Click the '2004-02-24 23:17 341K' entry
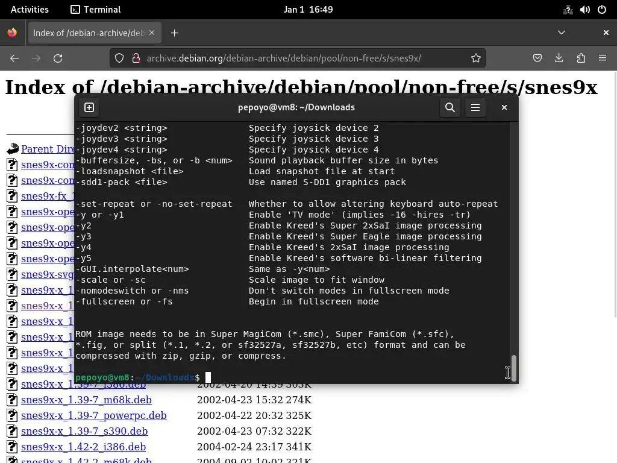 pos(254,447)
